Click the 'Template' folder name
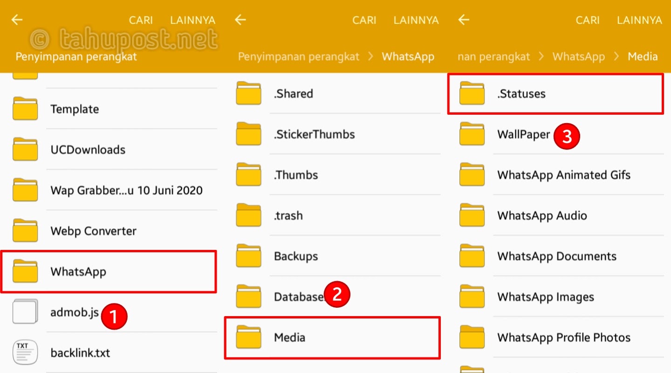The height and width of the screenshot is (373, 671). pyautogui.click(x=75, y=109)
